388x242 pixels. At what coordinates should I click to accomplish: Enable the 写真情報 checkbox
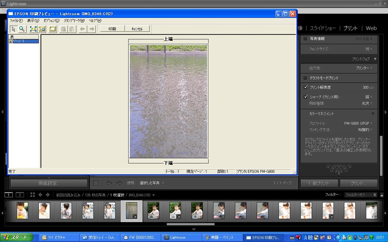[305, 39]
